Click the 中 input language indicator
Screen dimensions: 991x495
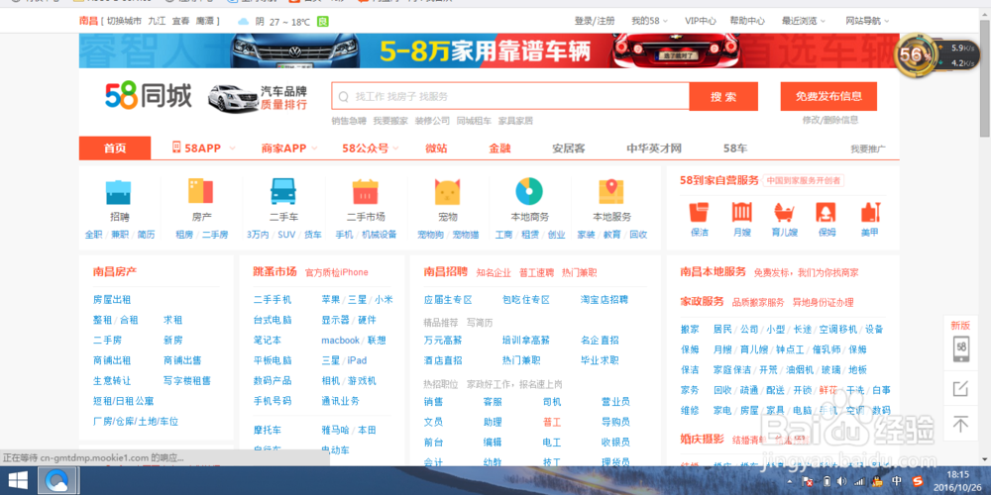pos(899,482)
